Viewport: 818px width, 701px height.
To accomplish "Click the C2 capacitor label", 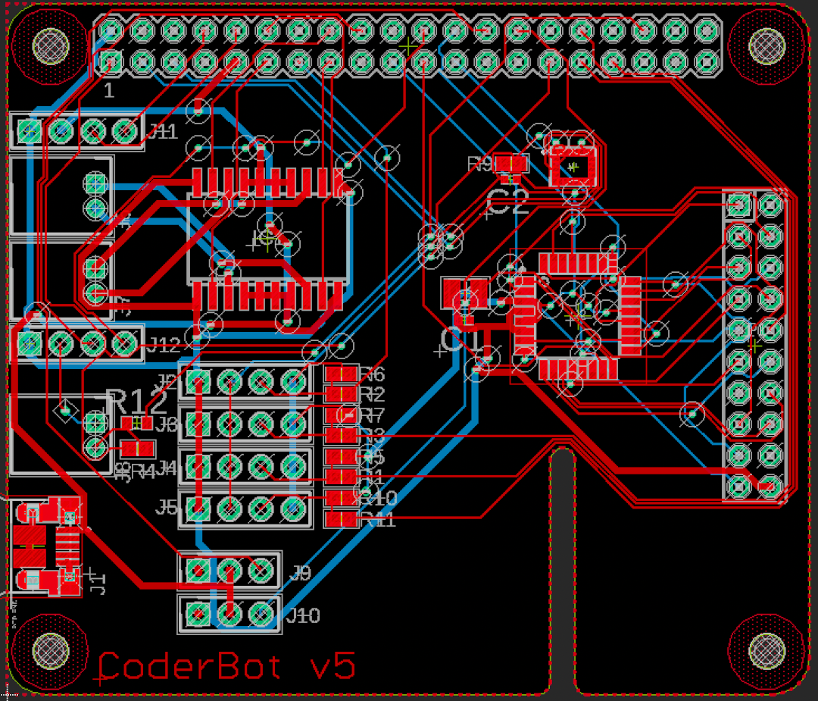I will pyautogui.click(x=507, y=202).
